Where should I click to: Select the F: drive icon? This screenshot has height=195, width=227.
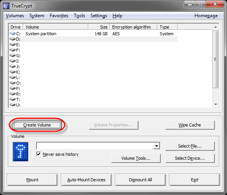coord(13,50)
